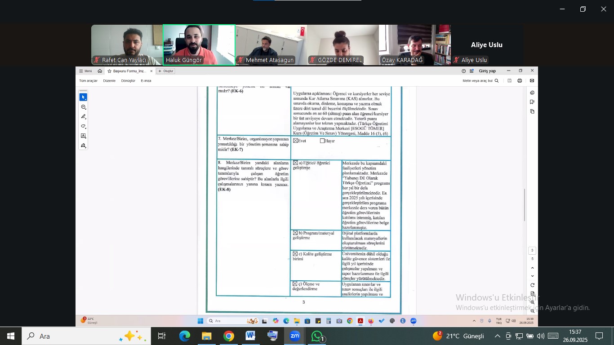The image size is (614, 345).
Task: Click the Oluştur button
Action: point(166,71)
